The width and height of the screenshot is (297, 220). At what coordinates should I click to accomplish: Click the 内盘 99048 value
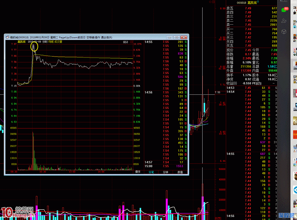coord(273,71)
